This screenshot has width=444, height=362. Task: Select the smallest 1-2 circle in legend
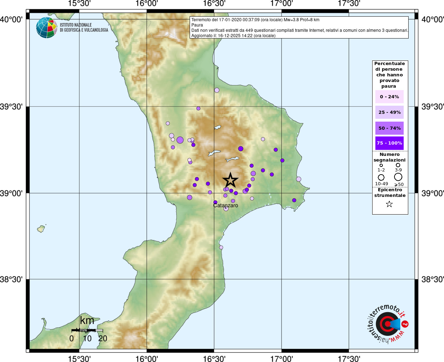tap(381, 165)
